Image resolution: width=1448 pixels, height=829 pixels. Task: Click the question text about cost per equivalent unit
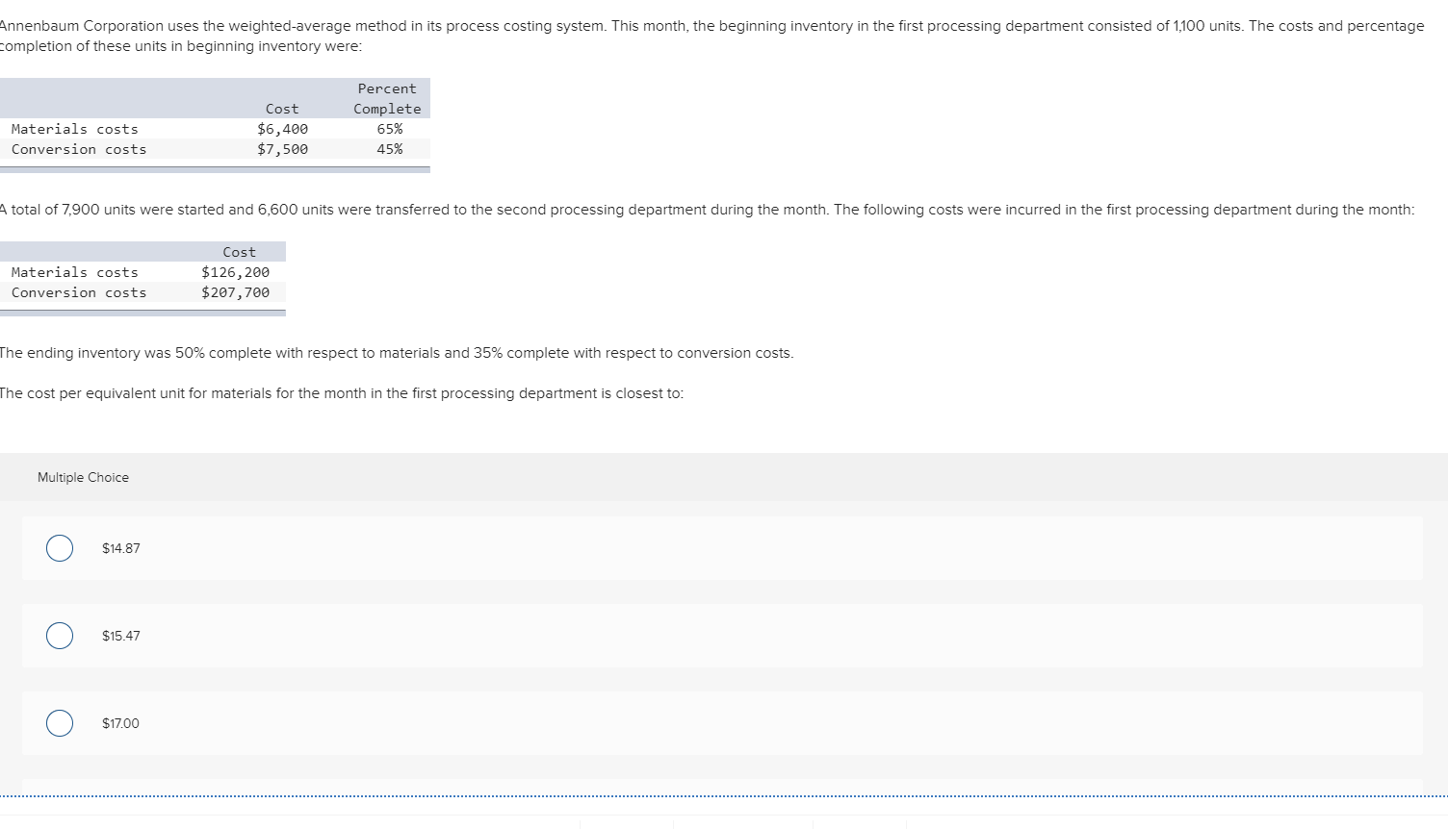(x=342, y=392)
